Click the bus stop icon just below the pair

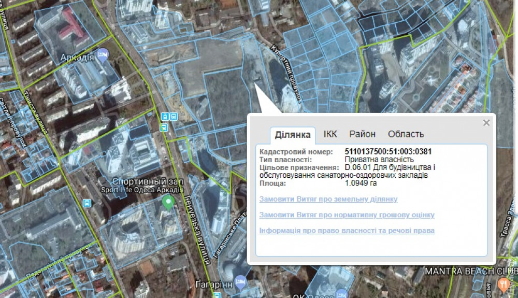point(164,126)
